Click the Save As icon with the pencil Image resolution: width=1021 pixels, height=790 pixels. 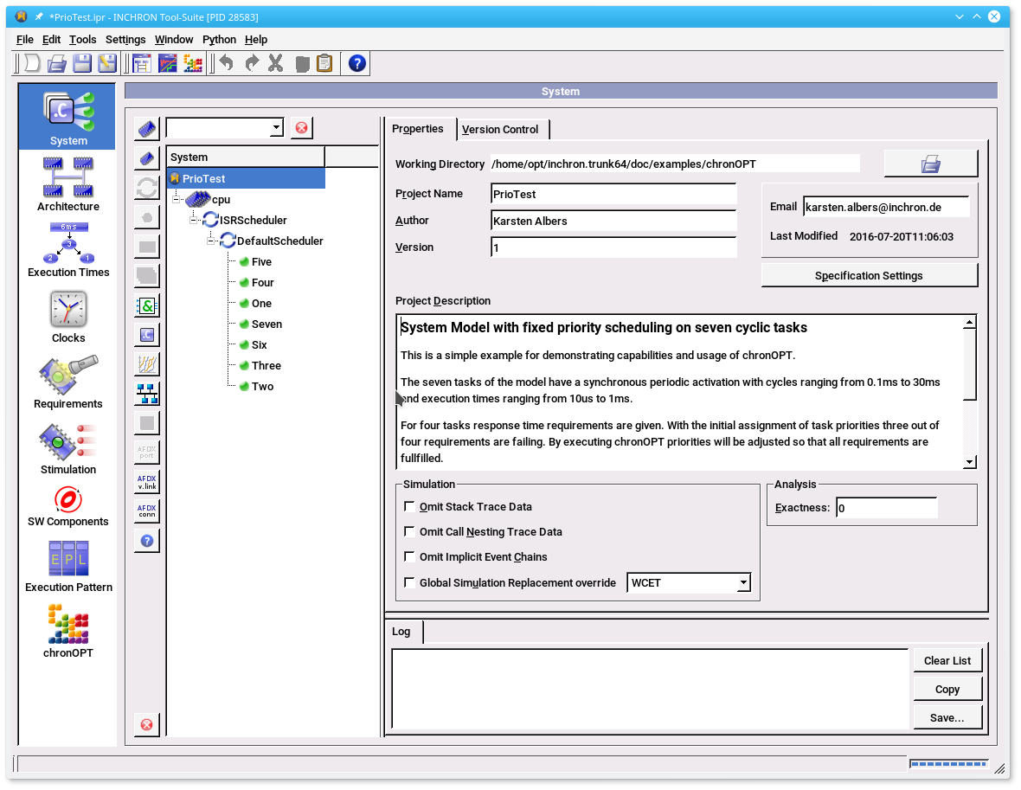pos(106,63)
